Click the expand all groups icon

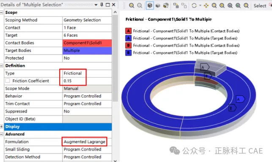(176, 6)
